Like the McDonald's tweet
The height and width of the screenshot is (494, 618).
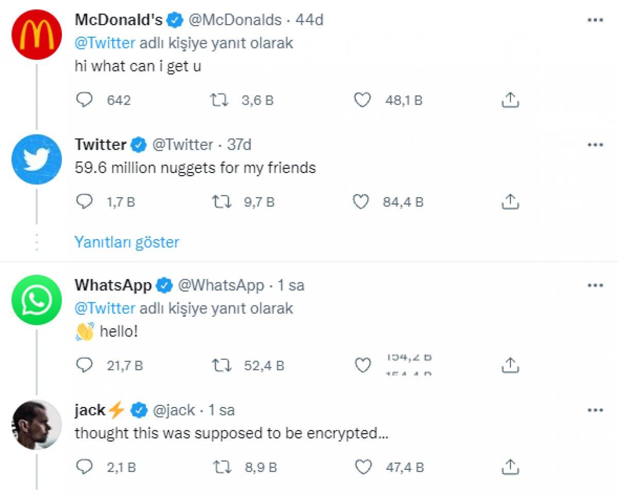363,100
